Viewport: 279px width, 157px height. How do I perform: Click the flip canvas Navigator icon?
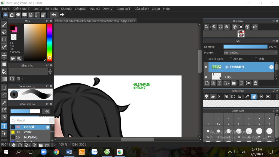click(x=255, y=27)
